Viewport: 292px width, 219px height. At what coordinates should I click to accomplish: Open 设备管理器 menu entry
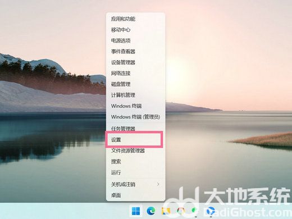135,62
